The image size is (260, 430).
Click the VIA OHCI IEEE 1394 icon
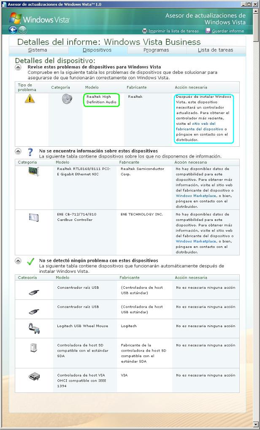point(34,377)
